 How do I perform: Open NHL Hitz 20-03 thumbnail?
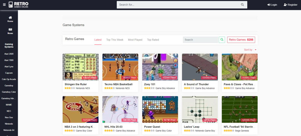(120, 109)
